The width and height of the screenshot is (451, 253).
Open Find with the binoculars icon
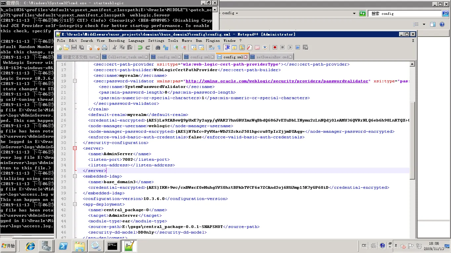coord(158,47)
